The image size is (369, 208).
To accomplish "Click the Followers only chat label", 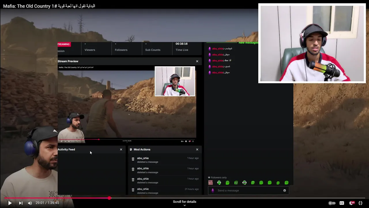I will click(219, 177).
